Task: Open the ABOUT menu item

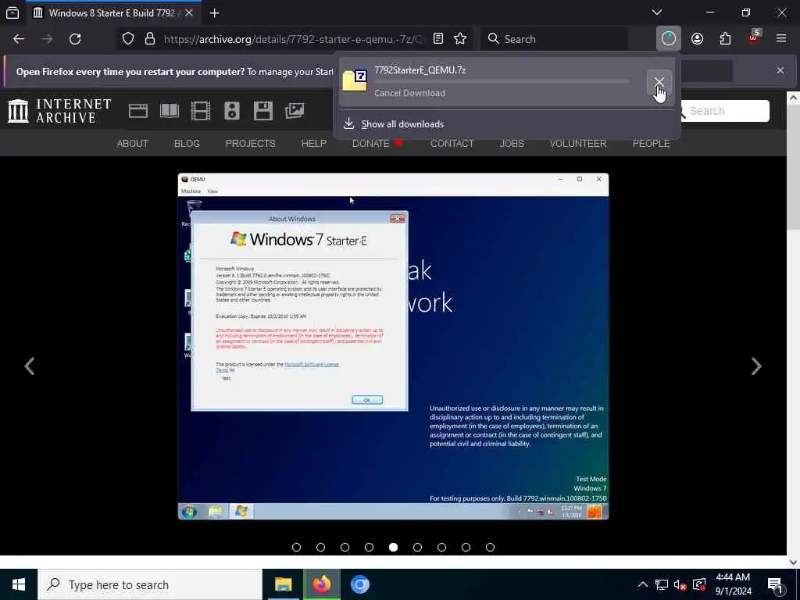Action: (133, 144)
